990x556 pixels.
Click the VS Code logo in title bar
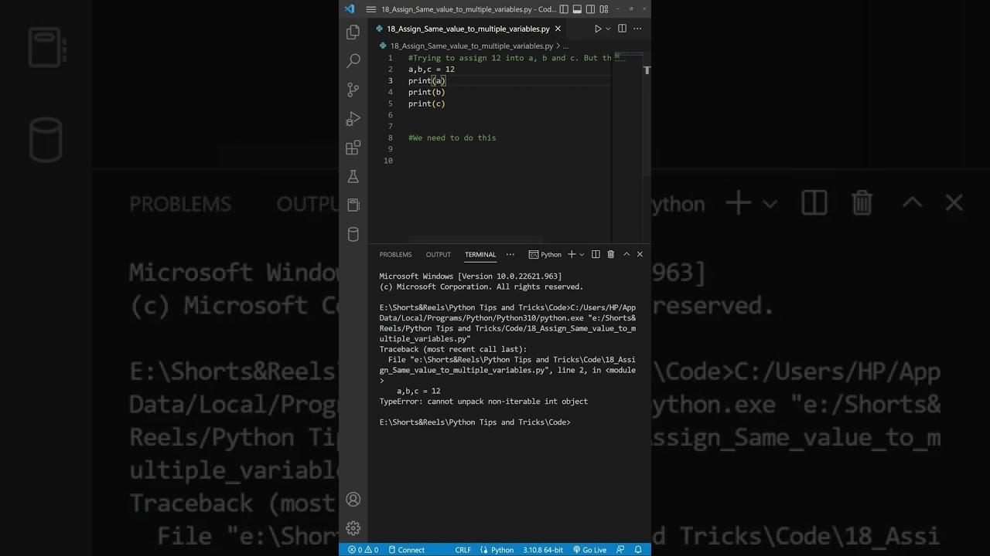tap(350, 9)
